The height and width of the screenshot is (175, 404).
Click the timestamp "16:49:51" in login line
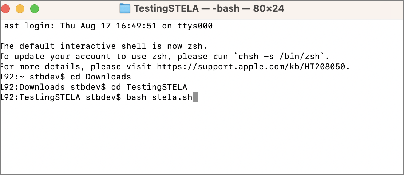[136, 26]
